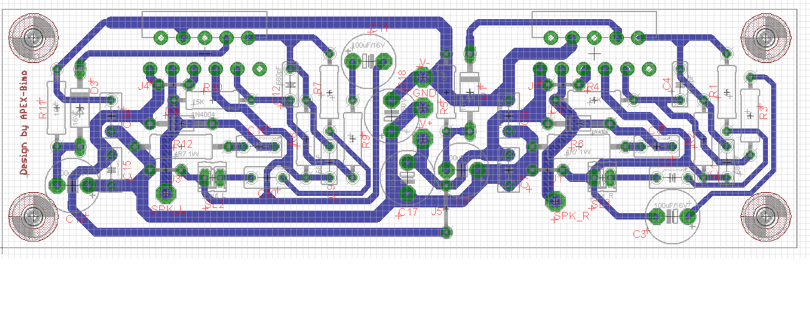Select the SPK_R label

[571, 216]
